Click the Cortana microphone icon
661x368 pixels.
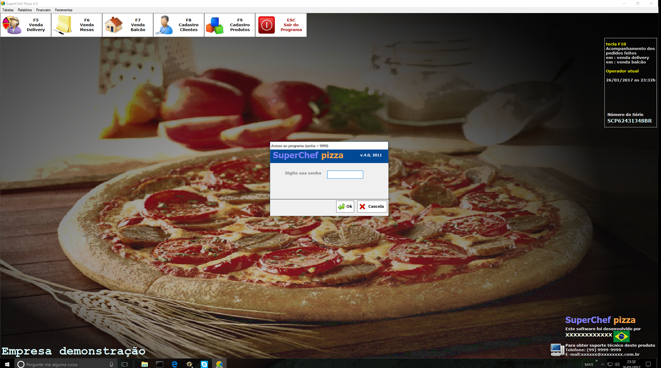[111, 364]
